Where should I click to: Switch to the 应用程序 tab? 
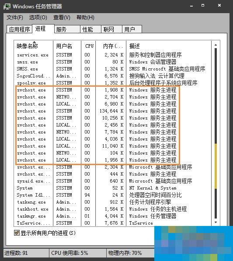[19, 29]
